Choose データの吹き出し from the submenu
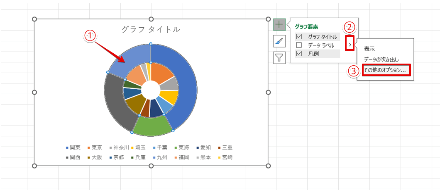Viewport: 440px width, 190px height. 381,59
